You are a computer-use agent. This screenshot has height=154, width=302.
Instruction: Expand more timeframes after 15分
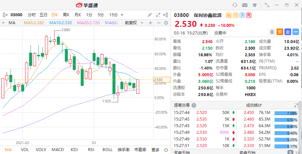[122, 15]
